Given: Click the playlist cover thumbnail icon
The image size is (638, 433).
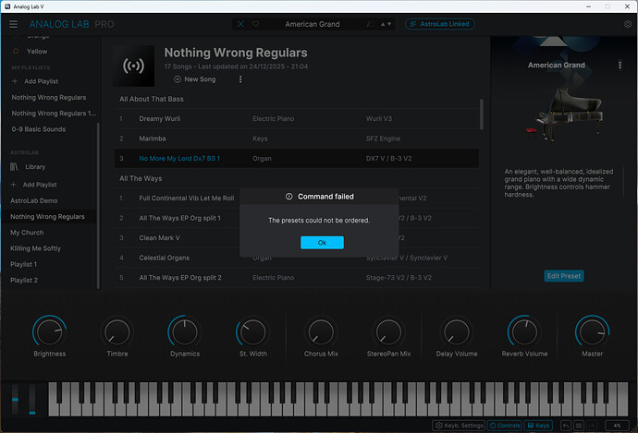Looking at the screenshot, I should tap(133, 66).
